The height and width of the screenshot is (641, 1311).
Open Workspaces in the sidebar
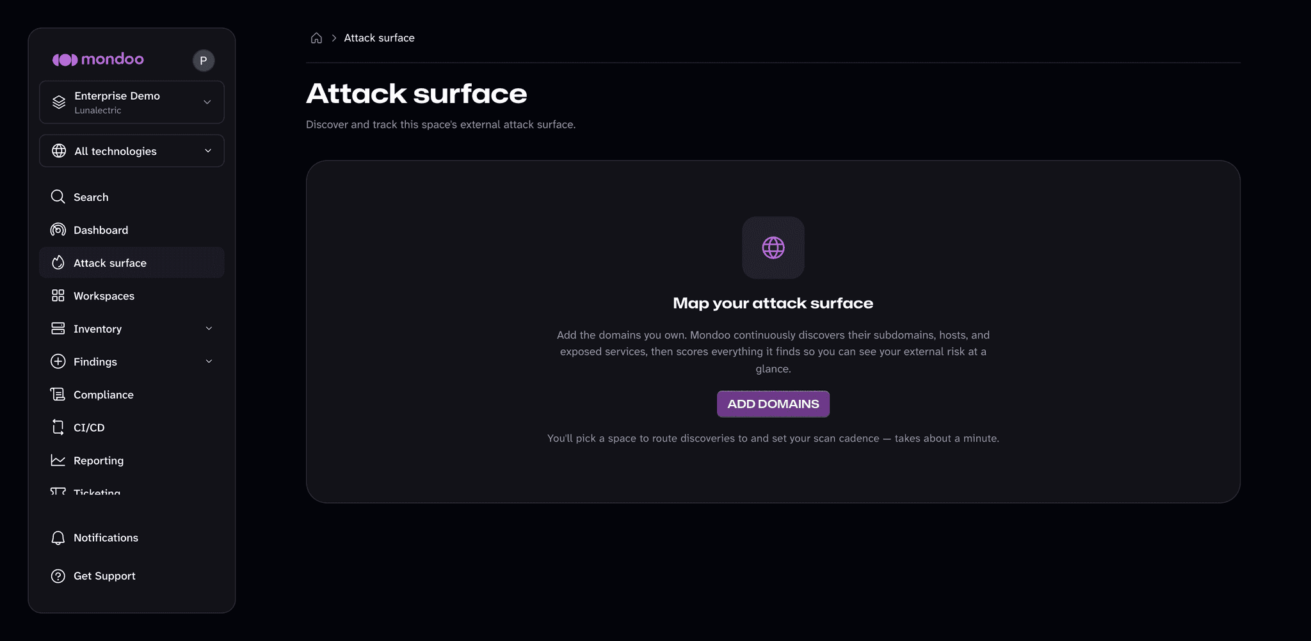tap(132, 296)
